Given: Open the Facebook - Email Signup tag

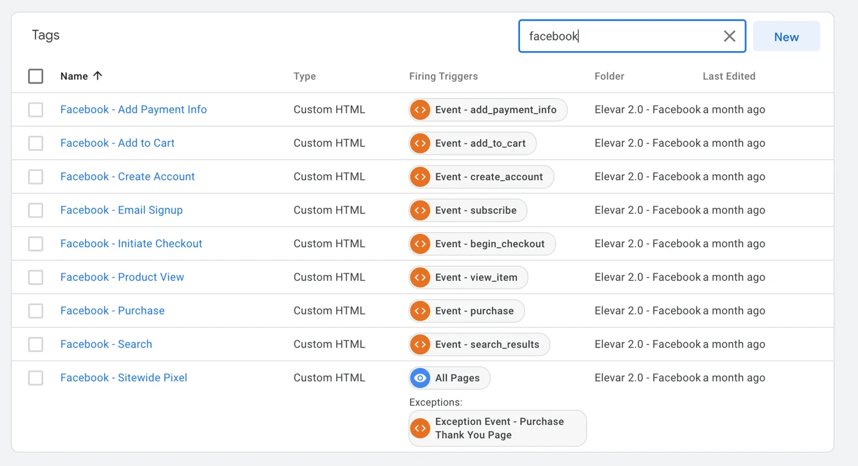Looking at the screenshot, I should [x=121, y=210].
